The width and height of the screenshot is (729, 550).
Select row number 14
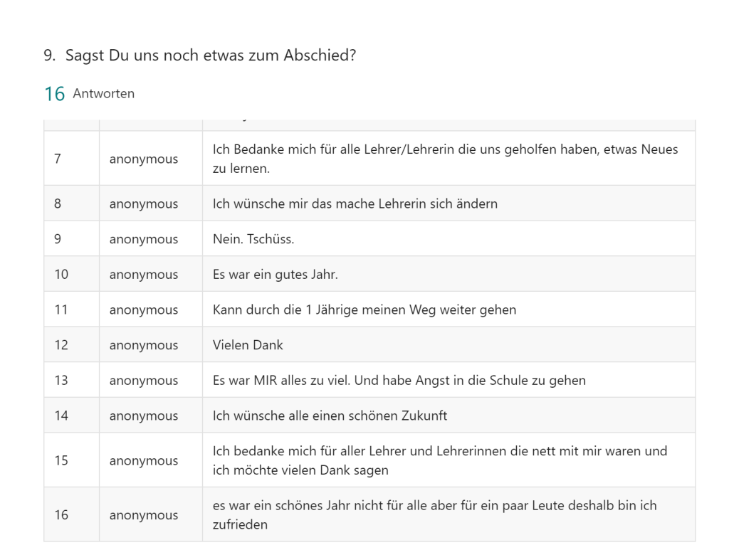tap(61, 416)
